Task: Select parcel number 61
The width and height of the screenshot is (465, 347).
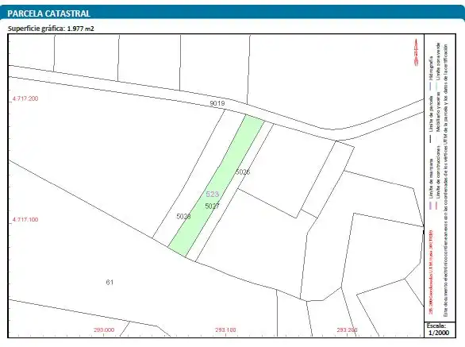Action: (x=110, y=282)
